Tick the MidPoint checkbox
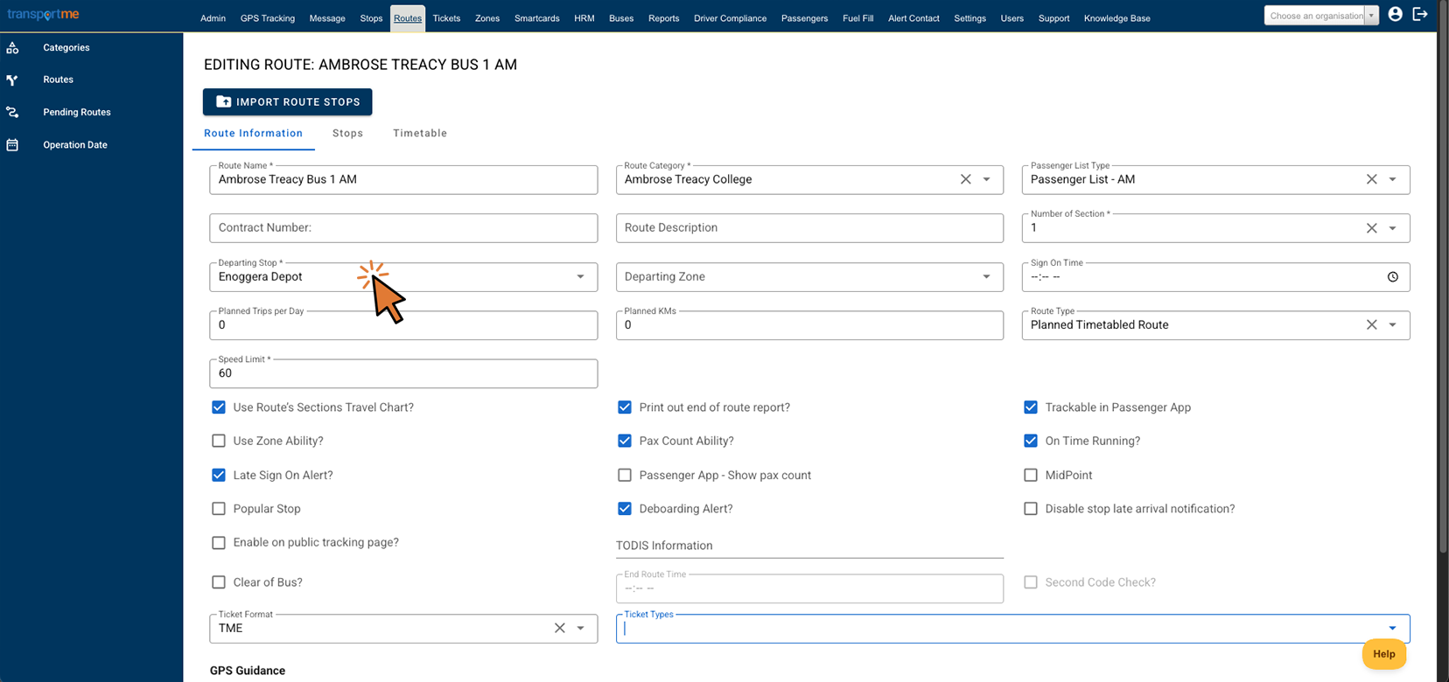Viewport: 1449px width, 682px height. 1031,475
